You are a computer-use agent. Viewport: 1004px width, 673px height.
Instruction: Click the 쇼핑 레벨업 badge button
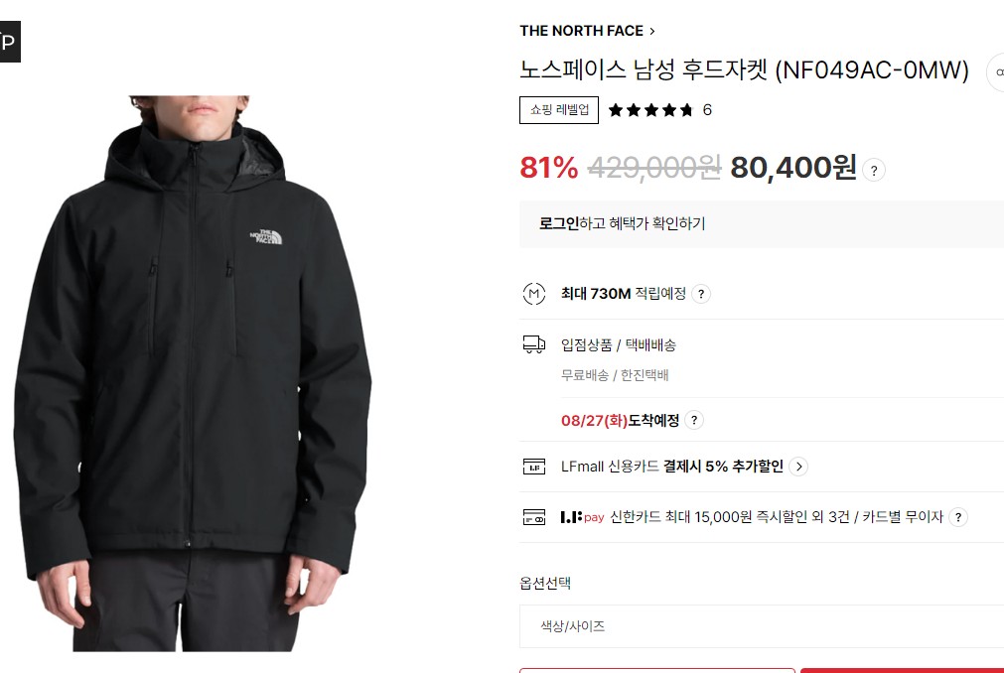click(x=559, y=110)
